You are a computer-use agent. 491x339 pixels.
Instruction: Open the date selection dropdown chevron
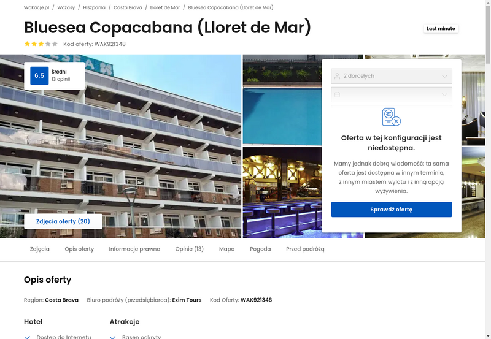[444, 94]
